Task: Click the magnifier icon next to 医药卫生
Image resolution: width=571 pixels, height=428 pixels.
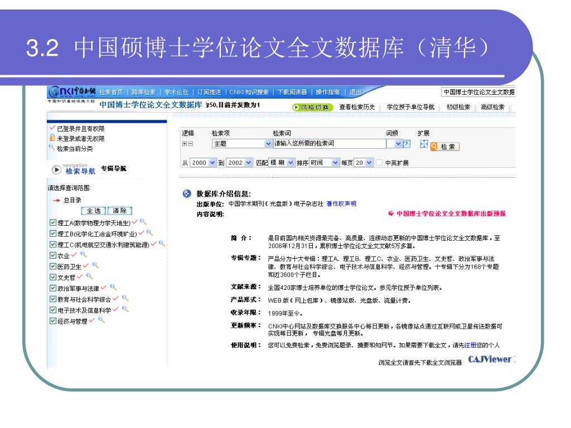Action: pos(95,265)
